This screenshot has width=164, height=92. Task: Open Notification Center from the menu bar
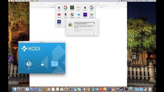click(154, 1)
